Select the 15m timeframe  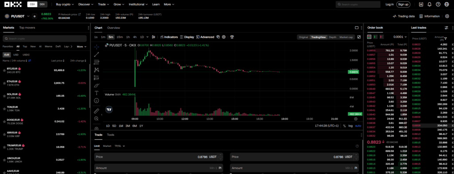point(120,37)
